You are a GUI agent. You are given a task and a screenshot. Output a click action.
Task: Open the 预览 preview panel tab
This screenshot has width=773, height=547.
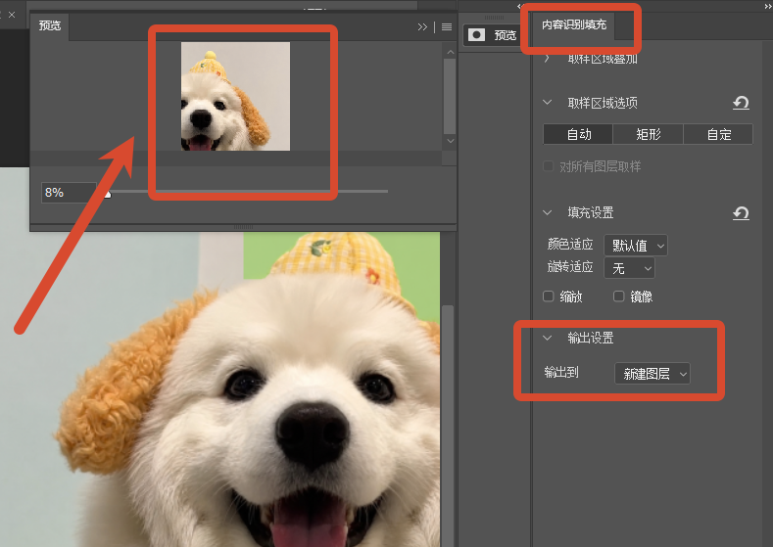point(50,25)
